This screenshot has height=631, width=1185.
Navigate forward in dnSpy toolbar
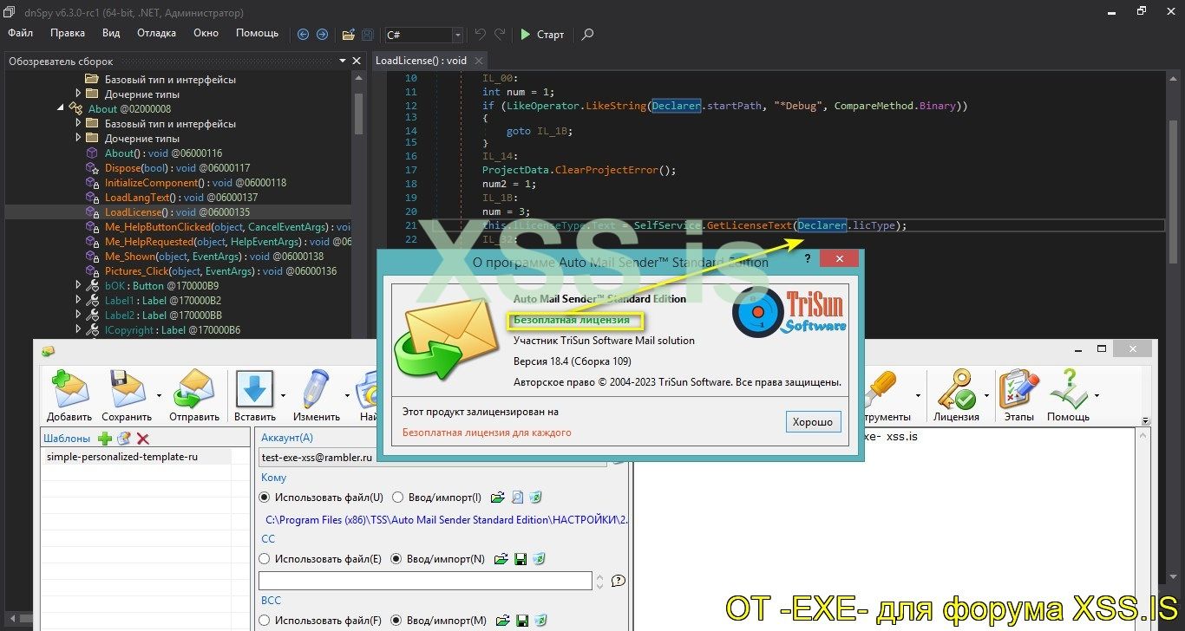pos(322,35)
